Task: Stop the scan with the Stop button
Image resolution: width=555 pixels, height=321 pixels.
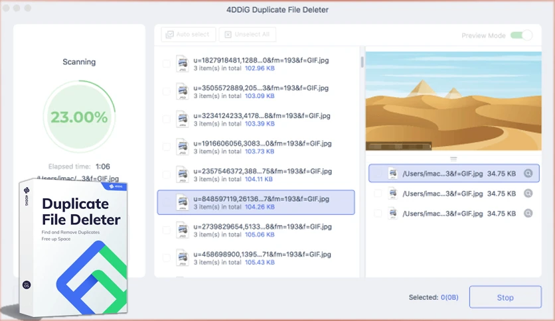Action: (505, 297)
